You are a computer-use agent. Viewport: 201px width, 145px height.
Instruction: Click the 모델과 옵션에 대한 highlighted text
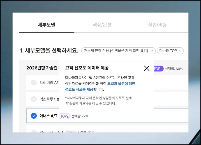click(x=121, y=83)
